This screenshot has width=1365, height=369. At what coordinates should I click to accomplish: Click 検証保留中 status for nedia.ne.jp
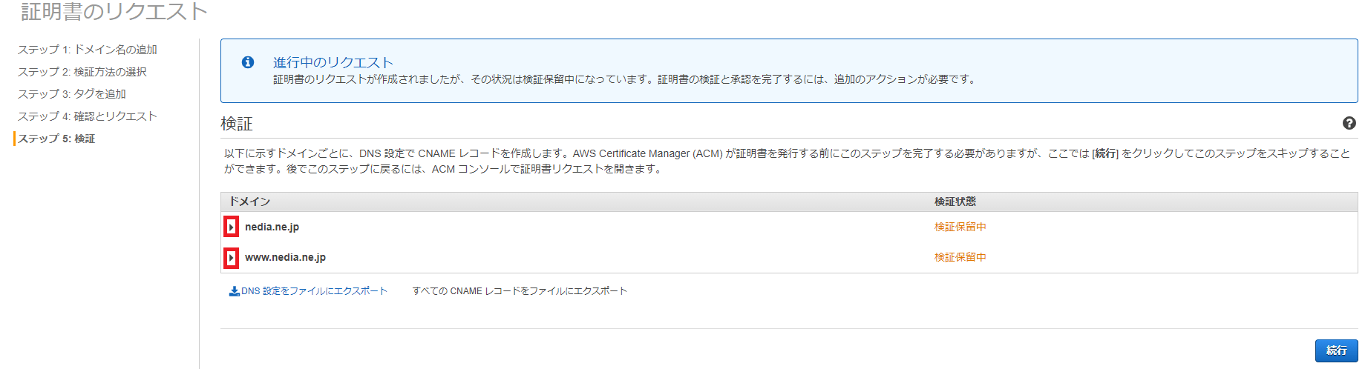click(x=960, y=227)
